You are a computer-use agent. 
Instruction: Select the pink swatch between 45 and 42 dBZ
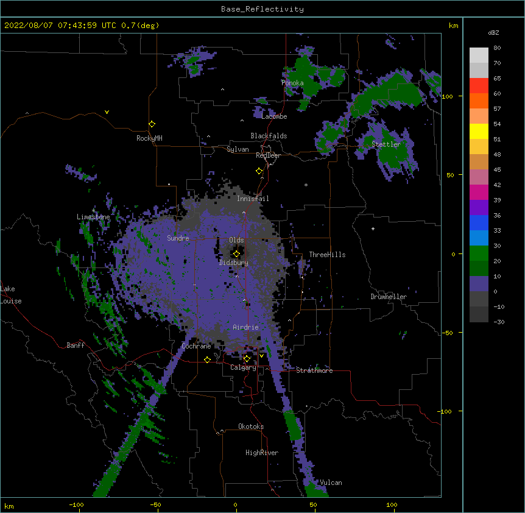pos(479,177)
